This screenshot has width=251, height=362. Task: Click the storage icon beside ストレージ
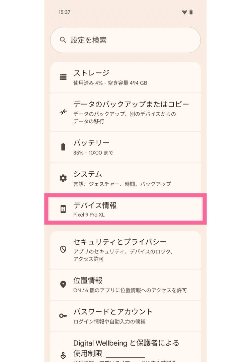pos(63,77)
